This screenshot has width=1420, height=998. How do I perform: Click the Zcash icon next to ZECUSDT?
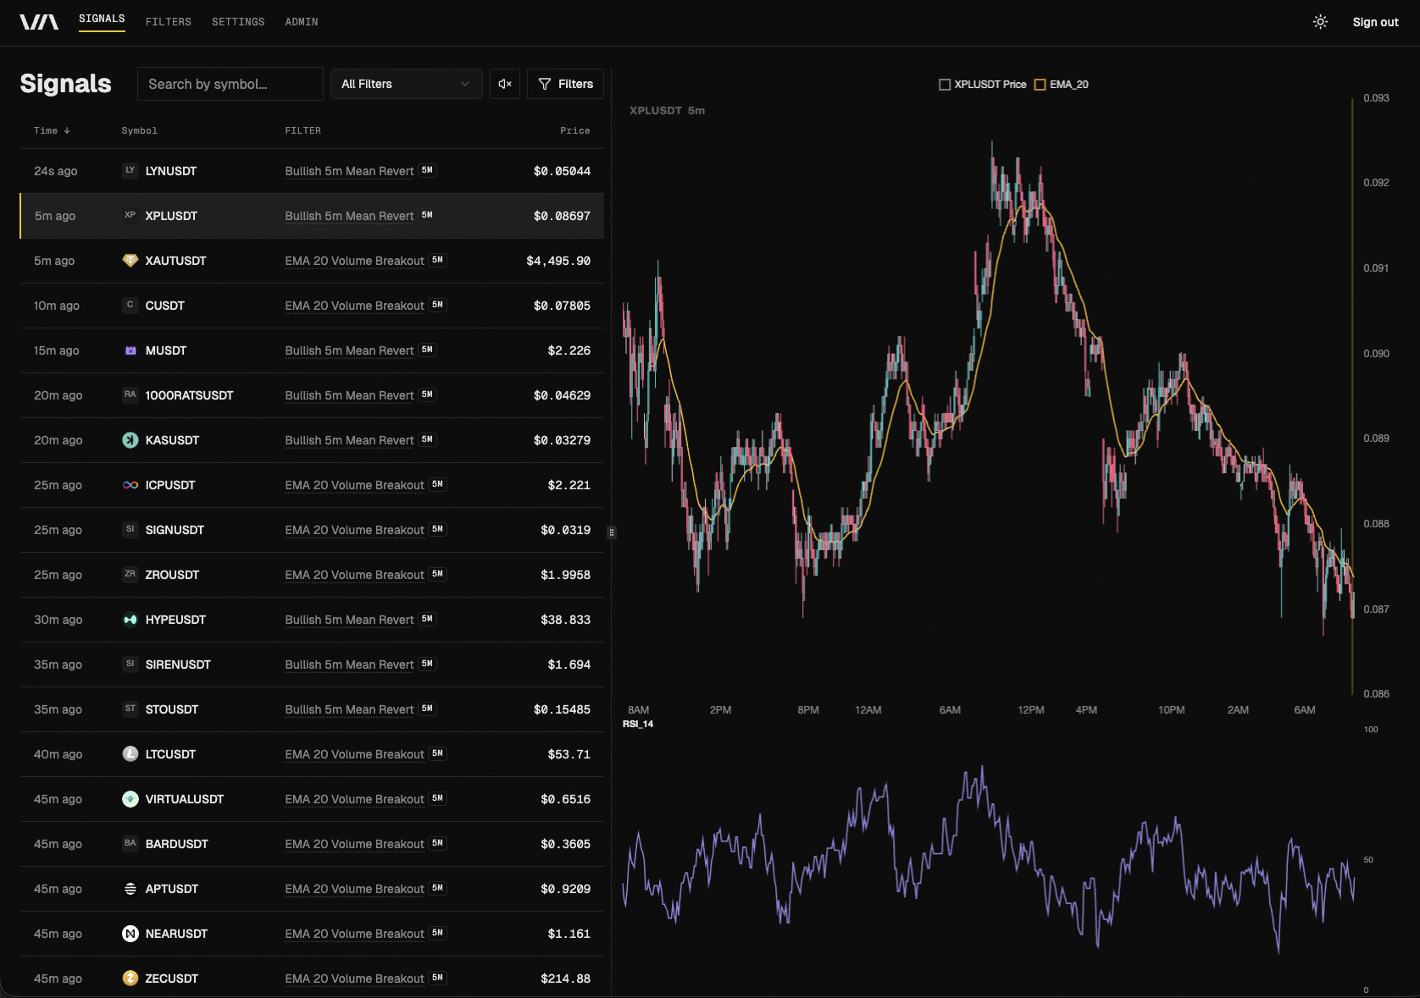click(x=130, y=979)
